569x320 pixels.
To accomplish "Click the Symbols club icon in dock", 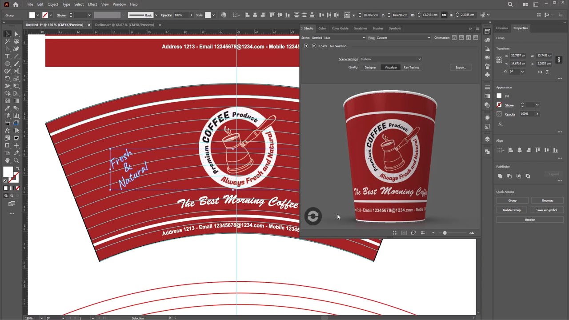I will [488, 74].
